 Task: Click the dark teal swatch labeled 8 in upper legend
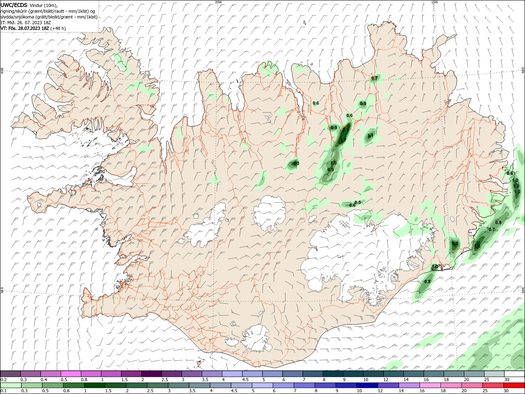tap(333, 374)
